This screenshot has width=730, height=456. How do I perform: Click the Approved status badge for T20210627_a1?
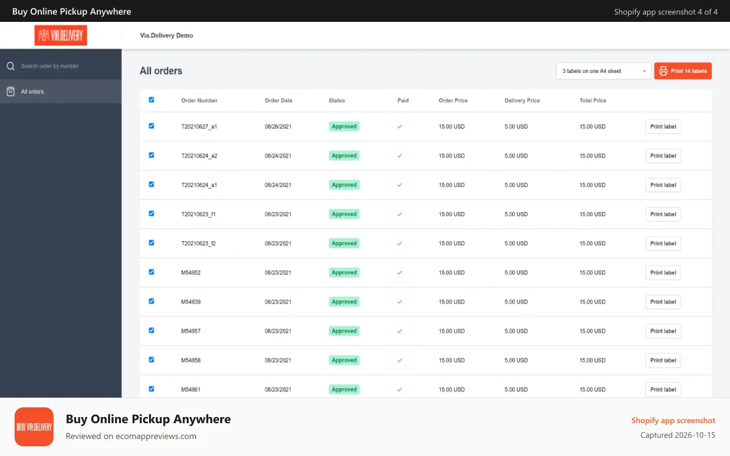(x=344, y=126)
